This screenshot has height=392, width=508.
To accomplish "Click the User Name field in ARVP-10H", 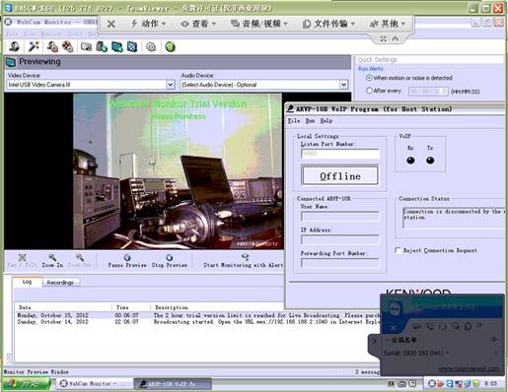I will click(x=340, y=216).
